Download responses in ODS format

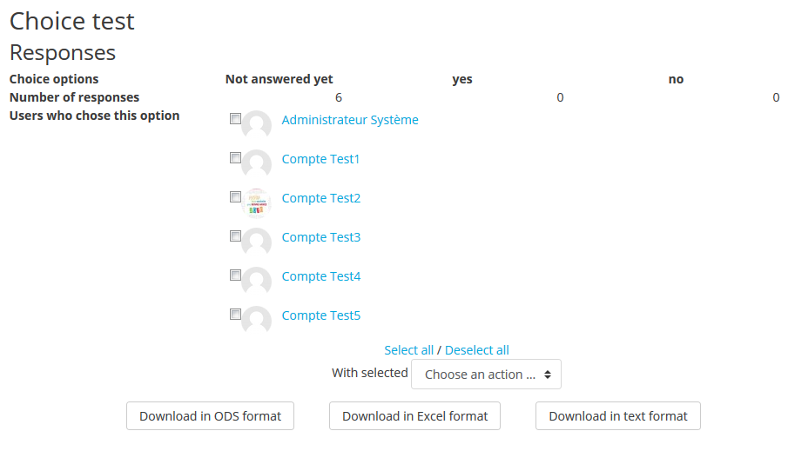click(210, 416)
